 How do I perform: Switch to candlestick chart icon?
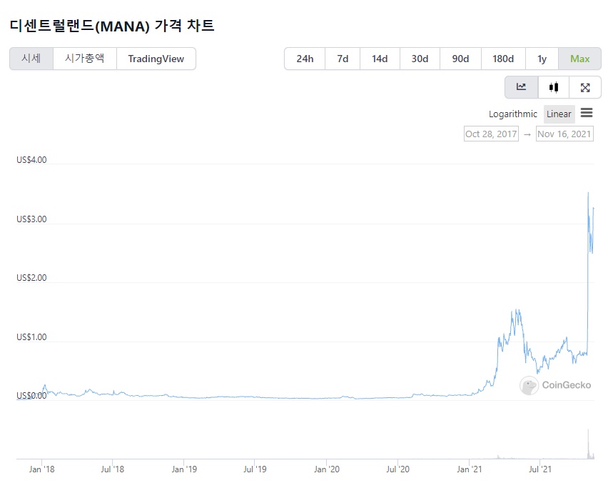pyautogui.click(x=552, y=87)
